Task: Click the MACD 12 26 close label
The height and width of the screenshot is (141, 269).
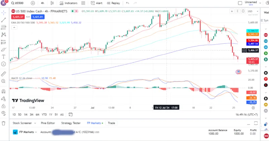Action: tap(22, 78)
